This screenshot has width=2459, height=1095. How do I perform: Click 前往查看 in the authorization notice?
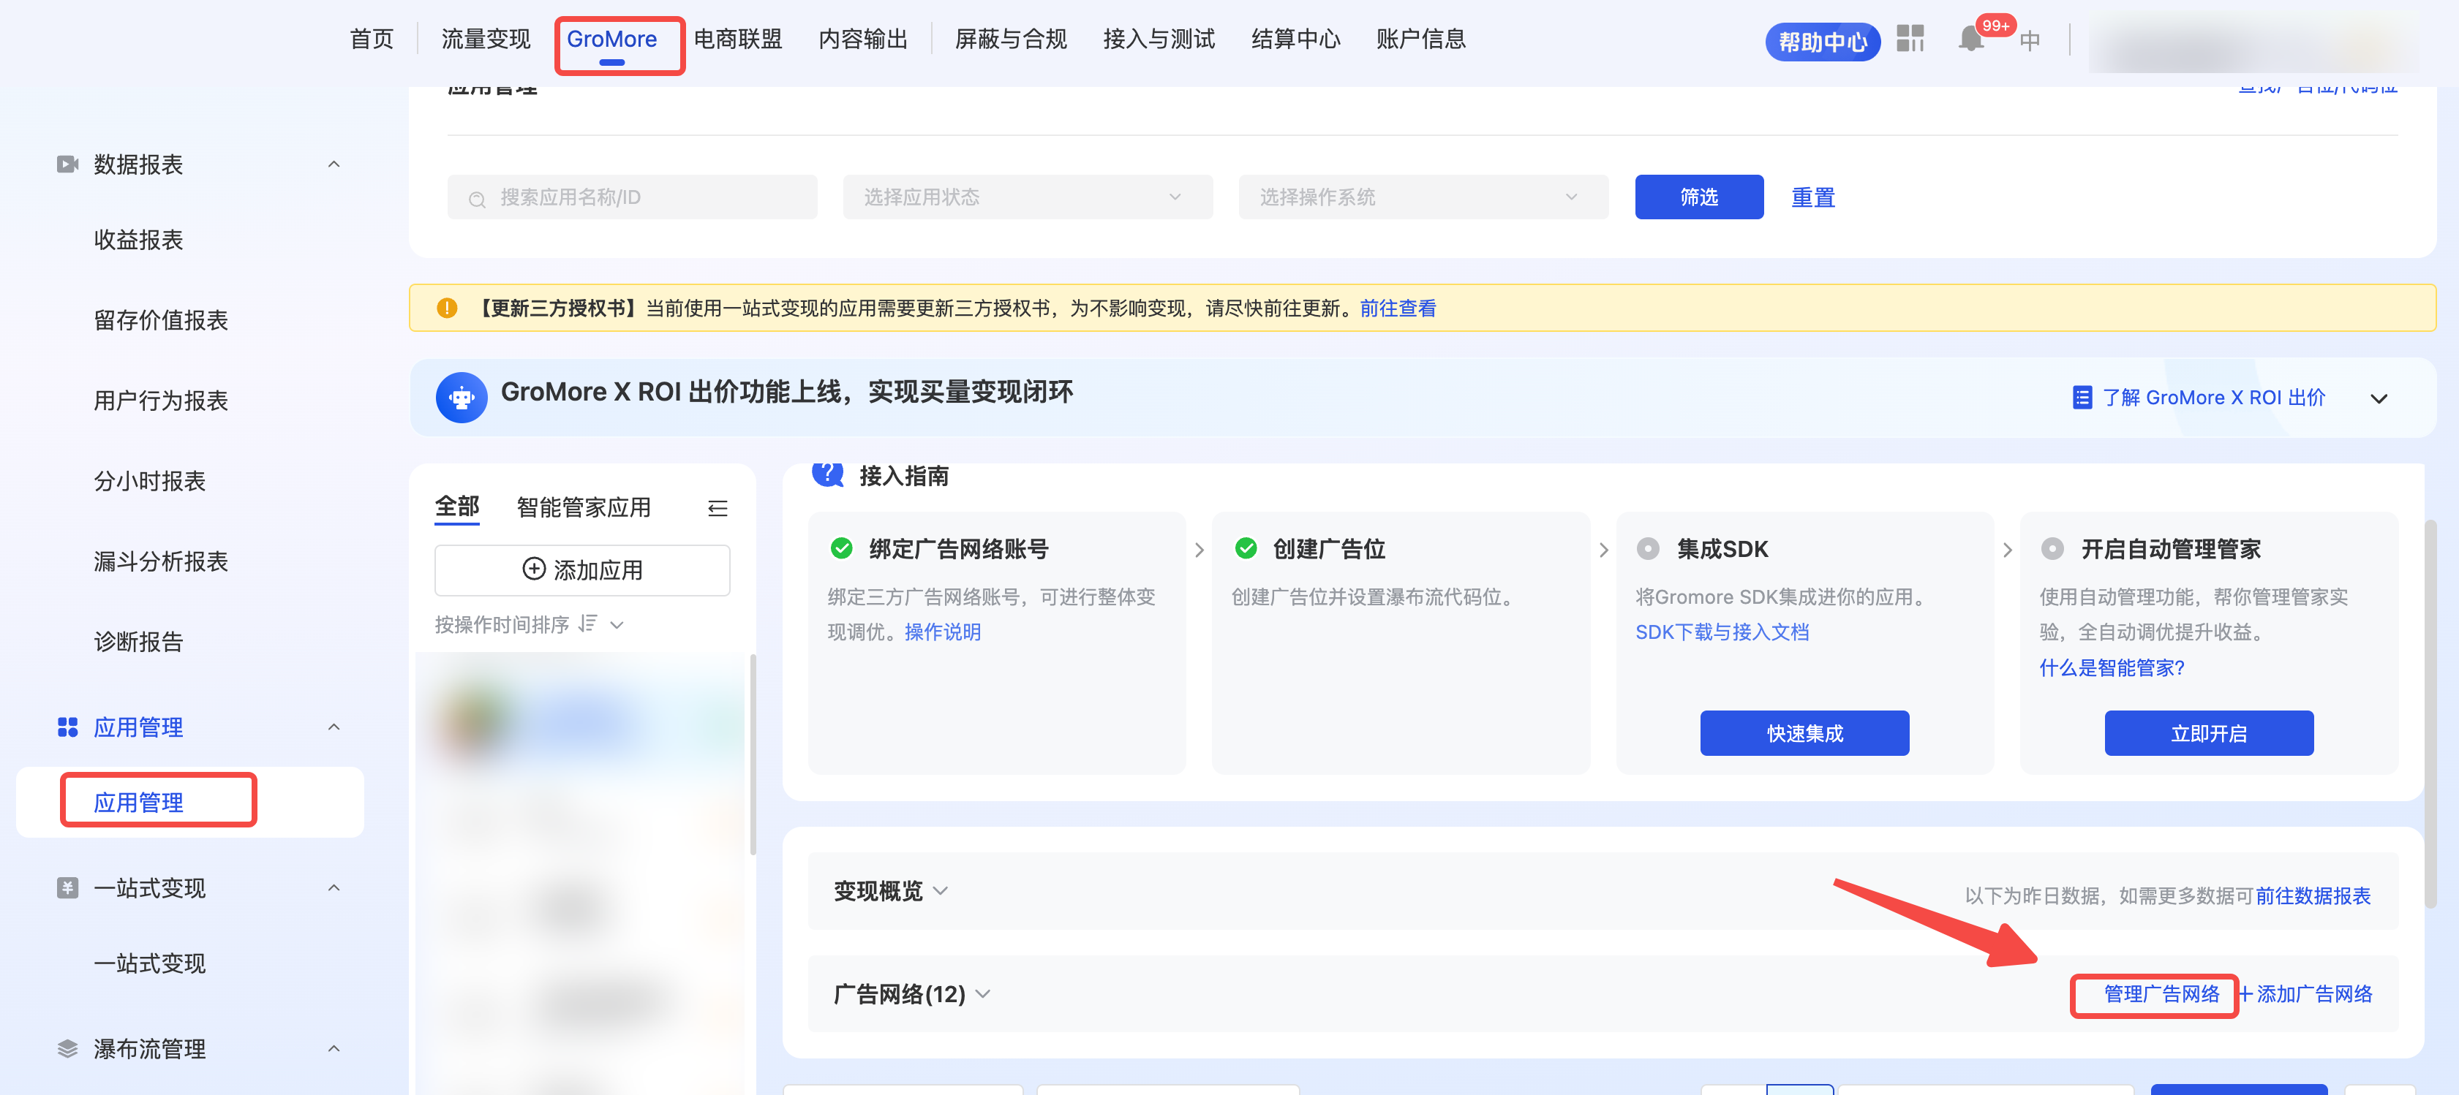tap(1398, 308)
